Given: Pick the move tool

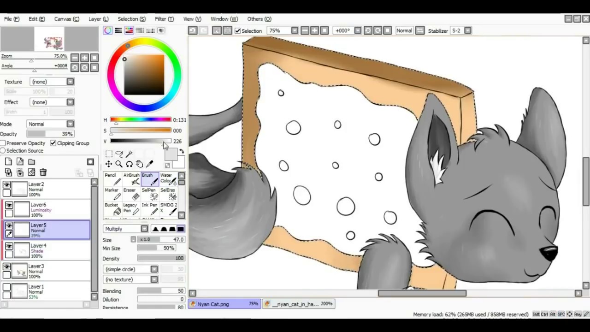Looking at the screenshot, I should [109, 164].
